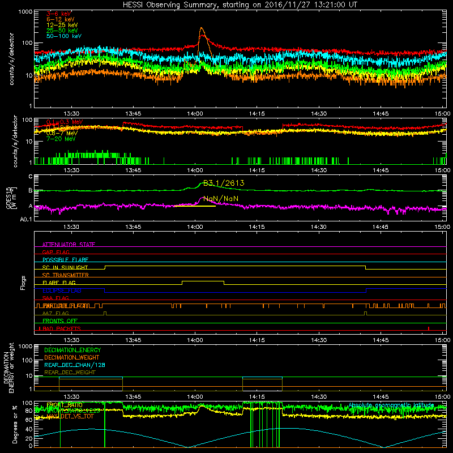Click the "HESSI Observing Summary" plot title
This screenshot has width=453, height=453.
tap(240, 5)
